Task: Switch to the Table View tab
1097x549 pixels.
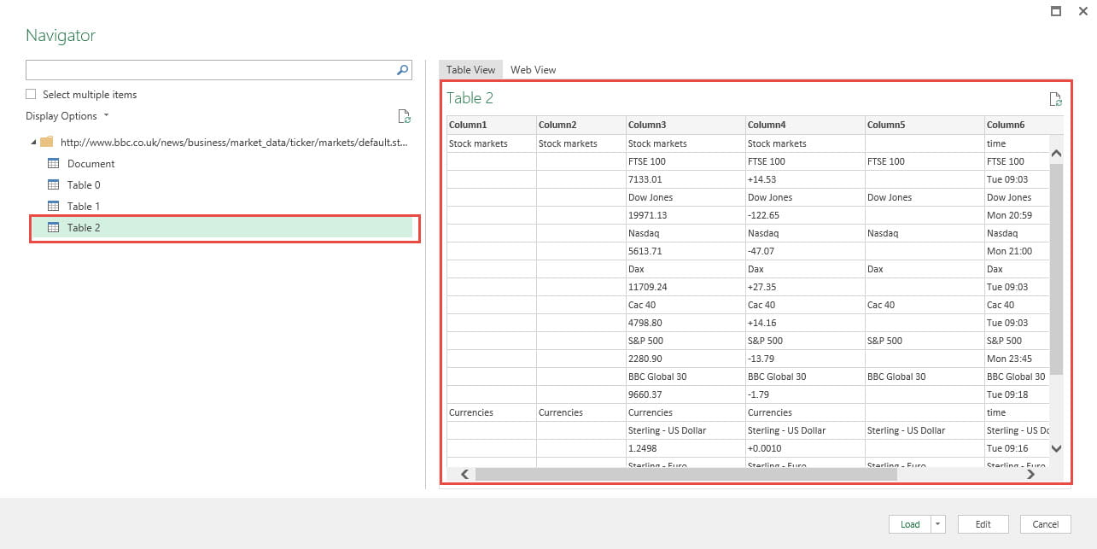Action: (470, 70)
